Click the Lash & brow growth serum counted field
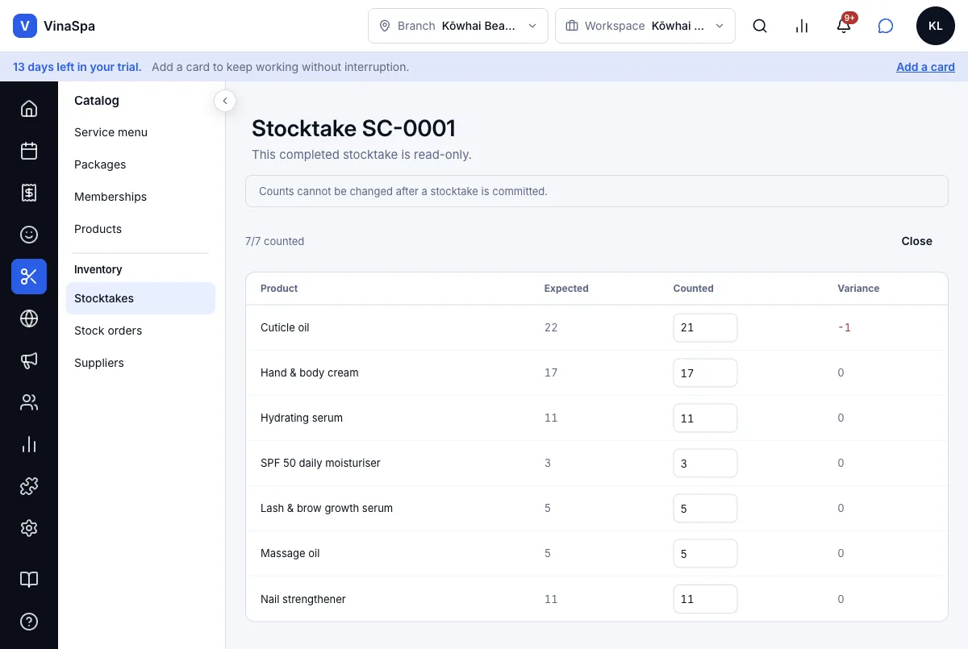968x649 pixels. pyautogui.click(x=705, y=508)
